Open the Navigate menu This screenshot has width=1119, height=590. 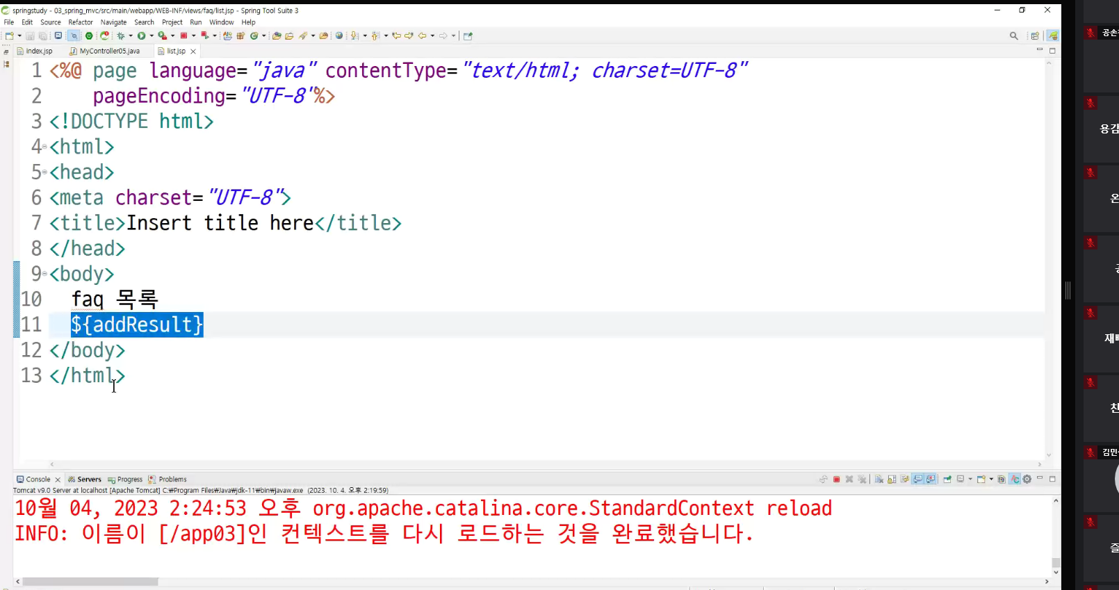113,22
